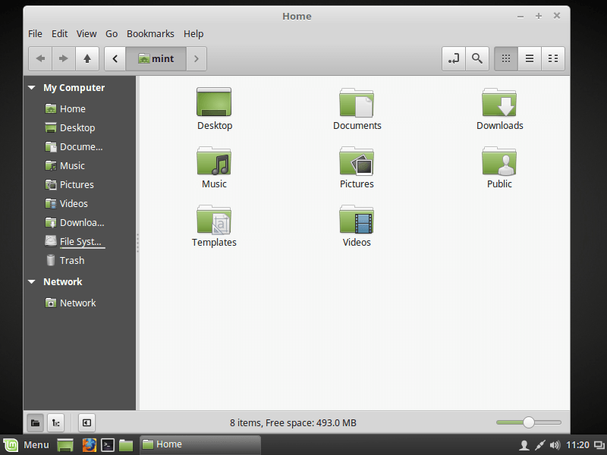Open the Edit menu

click(x=60, y=34)
